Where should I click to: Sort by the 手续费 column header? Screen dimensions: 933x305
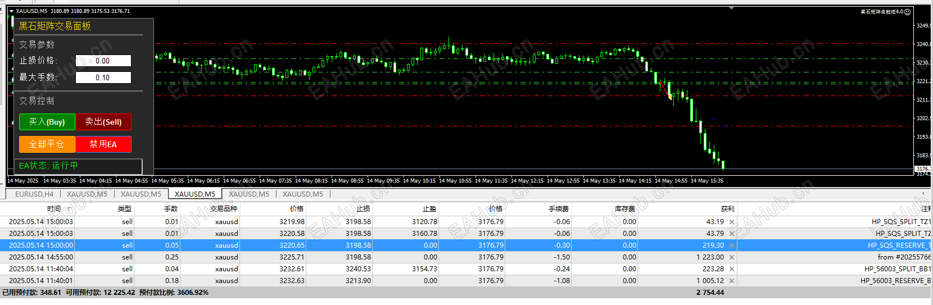[559, 209]
